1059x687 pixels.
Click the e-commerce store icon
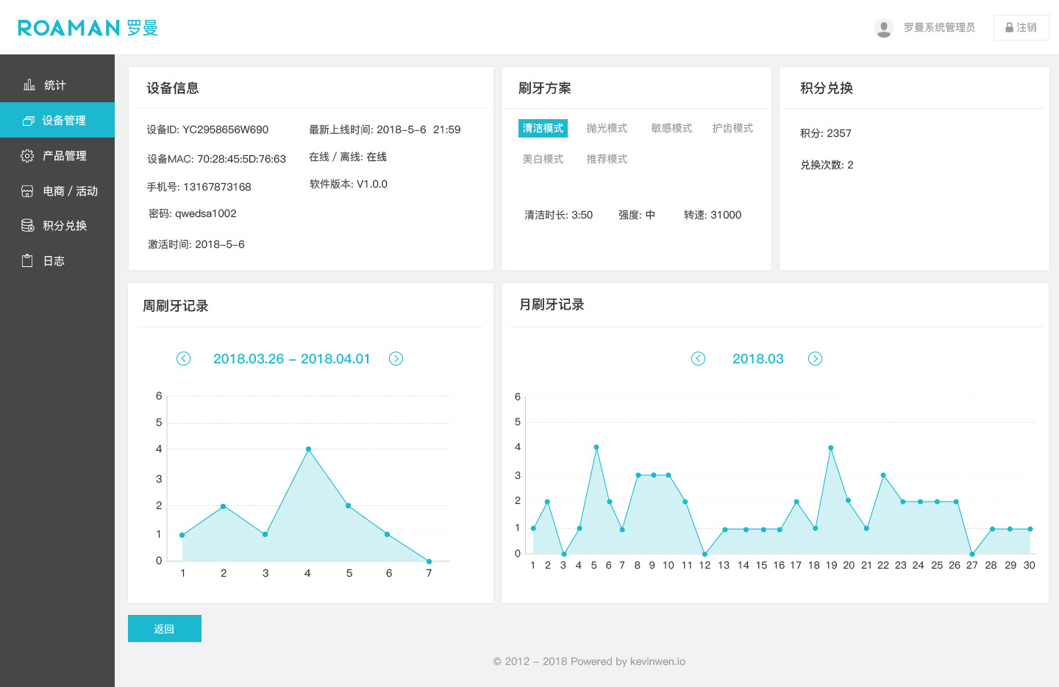[x=27, y=191]
